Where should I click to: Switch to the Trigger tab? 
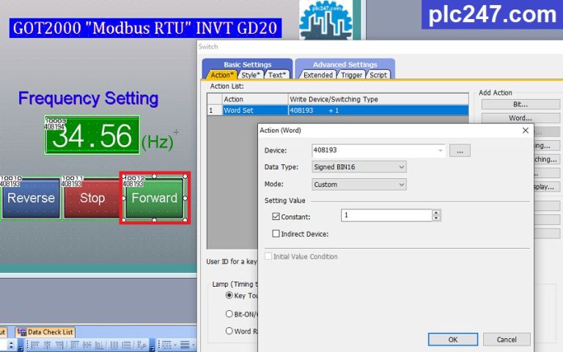(x=351, y=75)
